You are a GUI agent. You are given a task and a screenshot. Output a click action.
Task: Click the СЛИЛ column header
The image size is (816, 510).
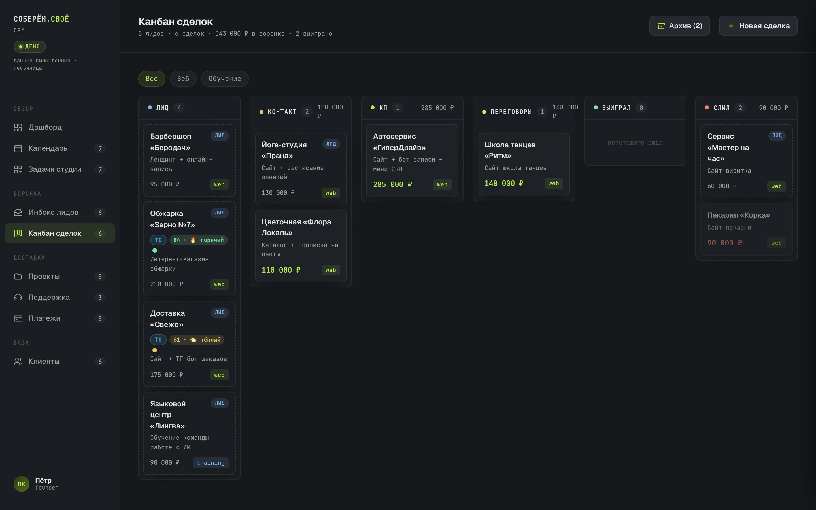click(x=747, y=108)
